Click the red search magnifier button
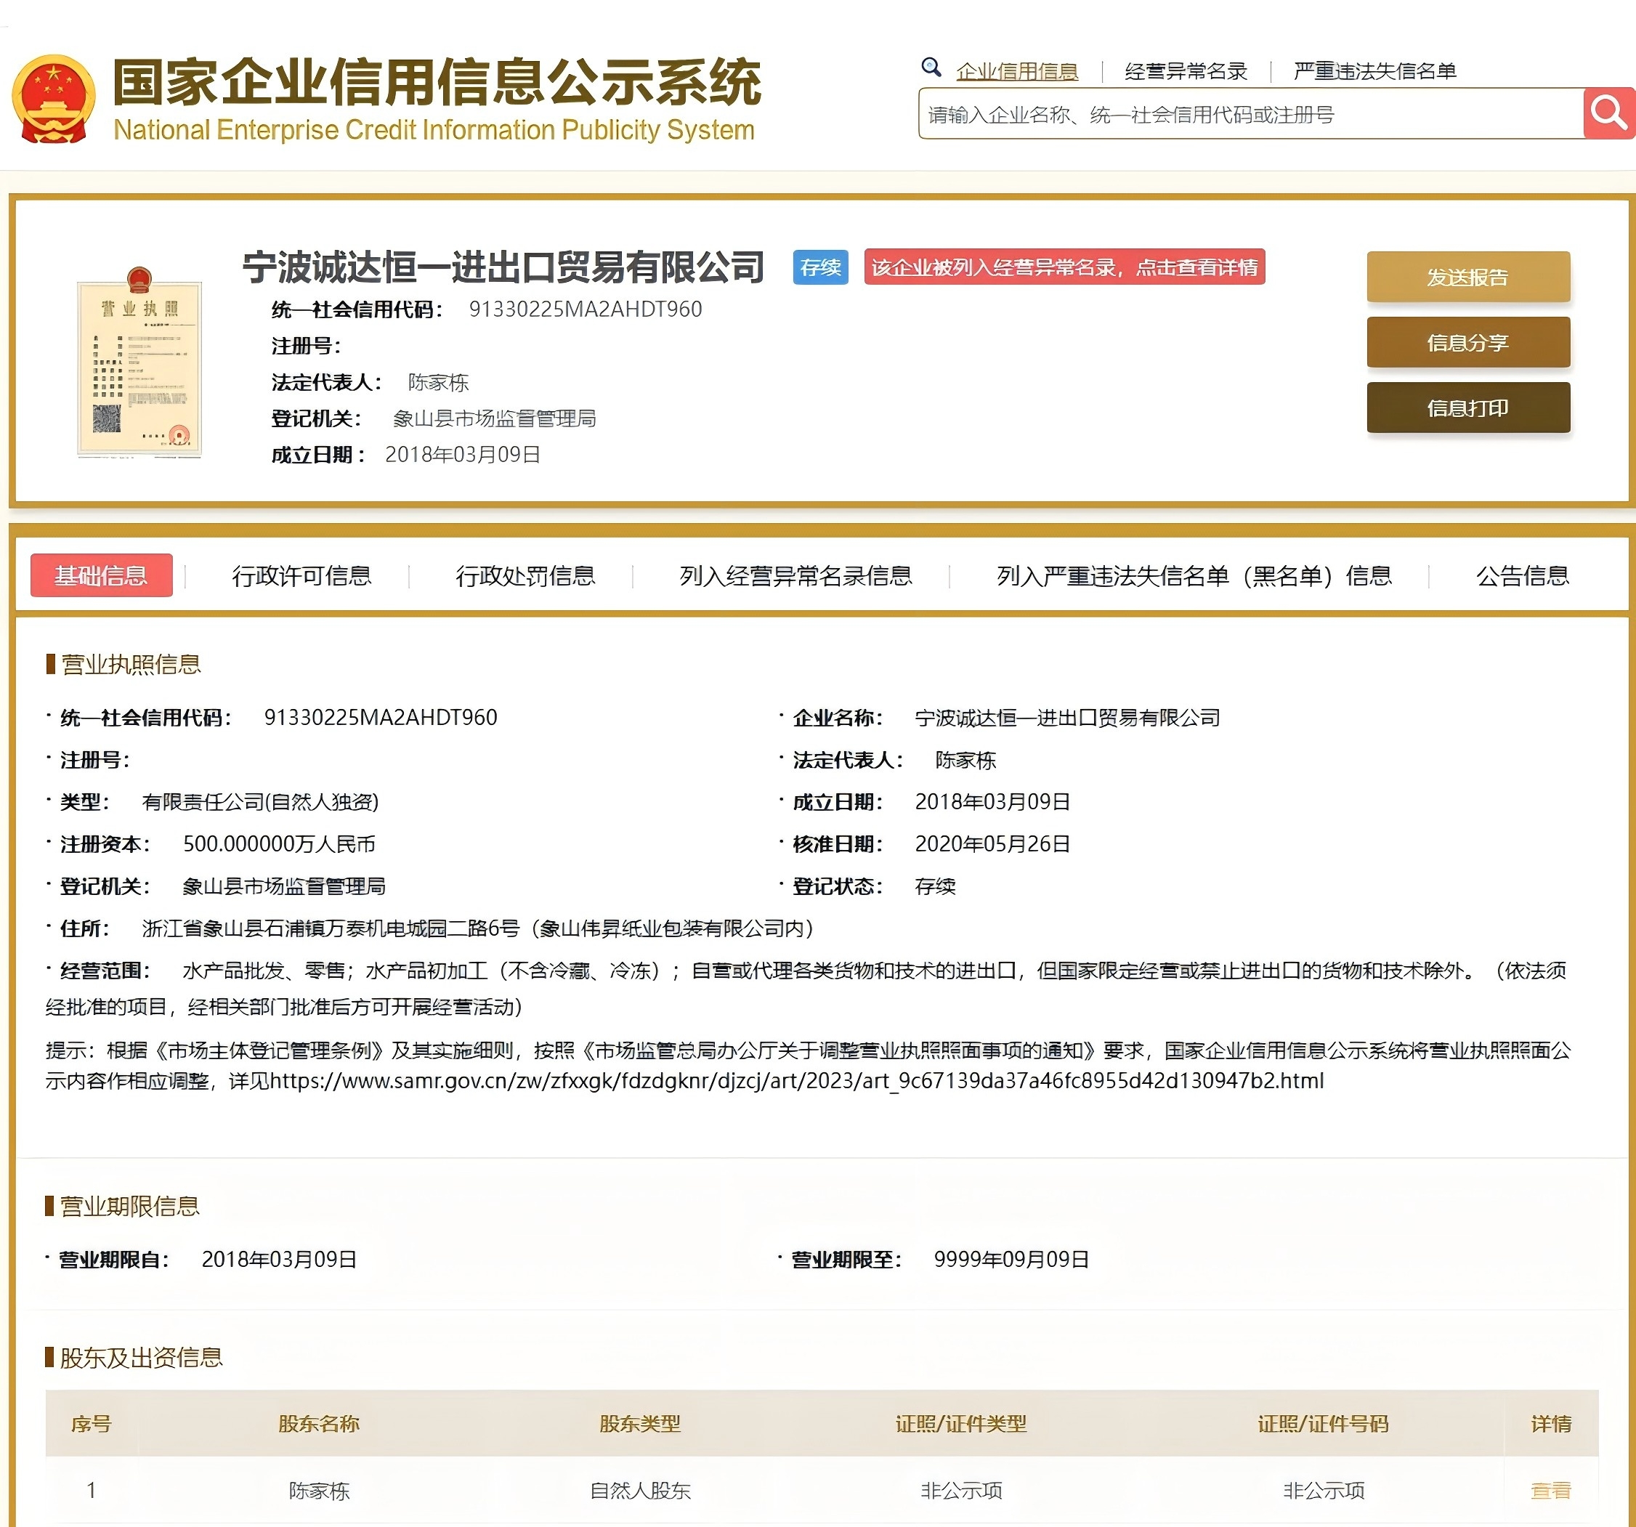Image resolution: width=1636 pixels, height=1527 pixels. pyautogui.click(x=1608, y=113)
